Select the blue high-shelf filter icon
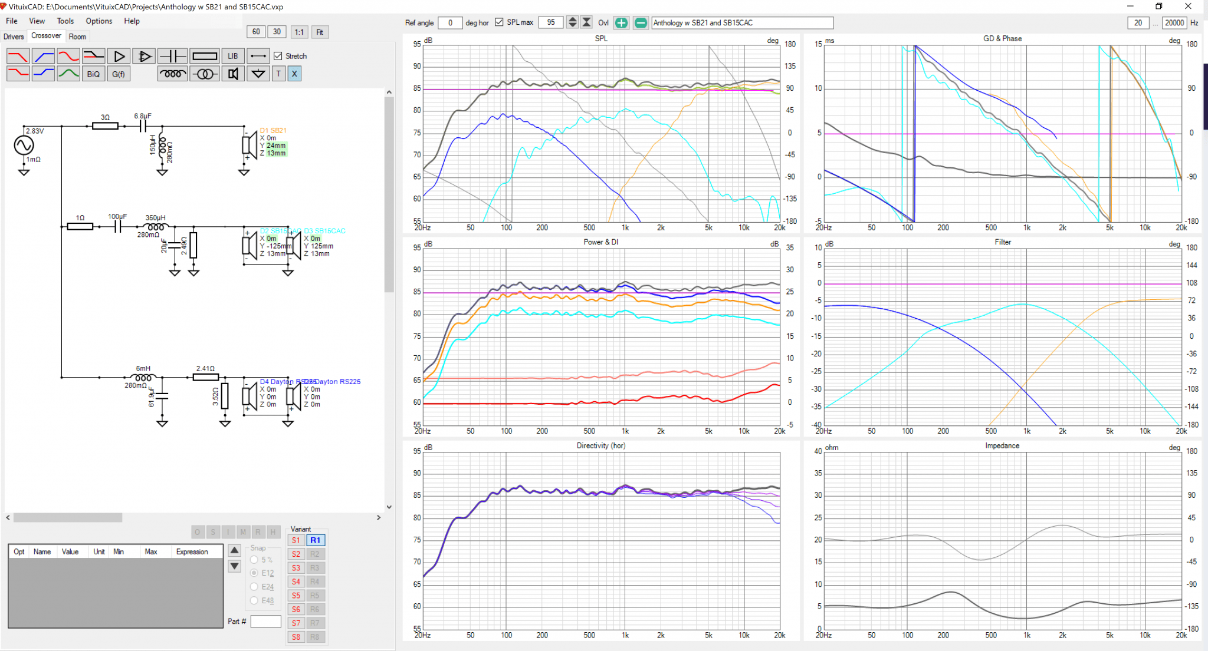1208x651 pixels. [43, 74]
